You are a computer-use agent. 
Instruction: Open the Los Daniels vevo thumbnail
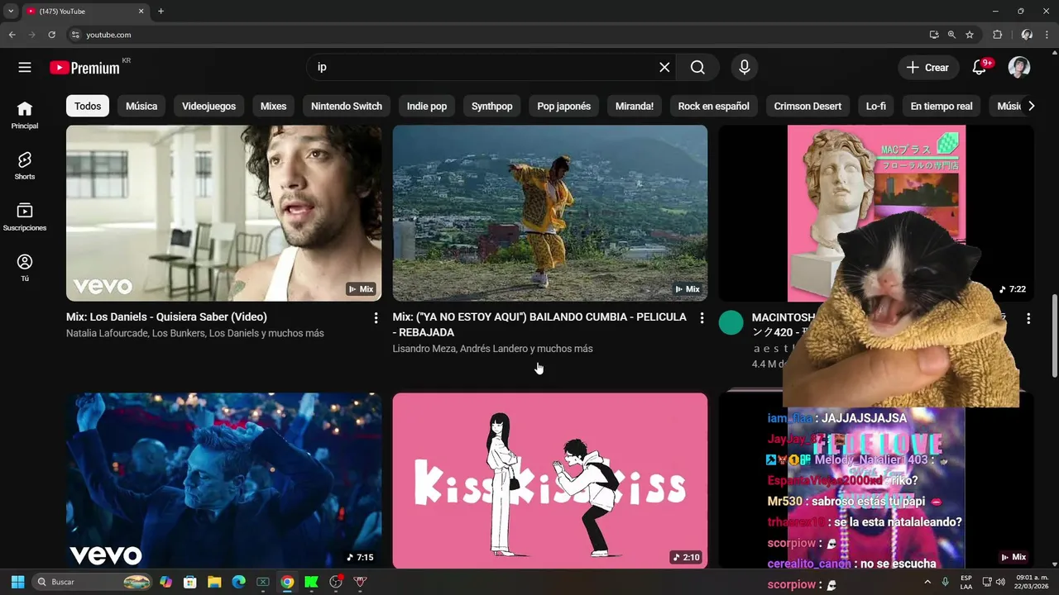point(224,213)
